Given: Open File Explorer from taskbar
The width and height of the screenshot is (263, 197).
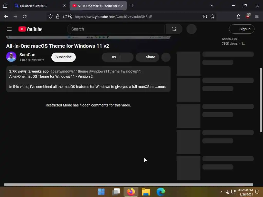Looking at the screenshot, I should (146, 192).
